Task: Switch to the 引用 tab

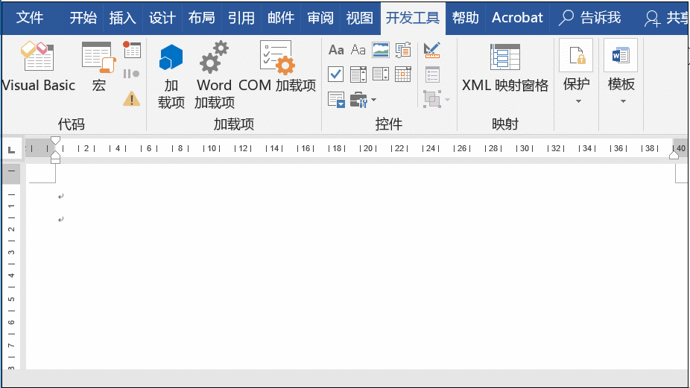Action: point(241,18)
